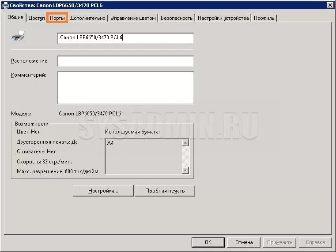The height and width of the screenshot is (252, 336).
Task: Select A4 in the paper list
Action: tap(110, 143)
